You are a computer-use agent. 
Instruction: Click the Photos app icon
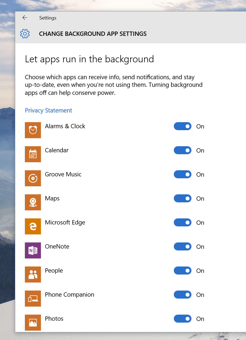coord(33,323)
